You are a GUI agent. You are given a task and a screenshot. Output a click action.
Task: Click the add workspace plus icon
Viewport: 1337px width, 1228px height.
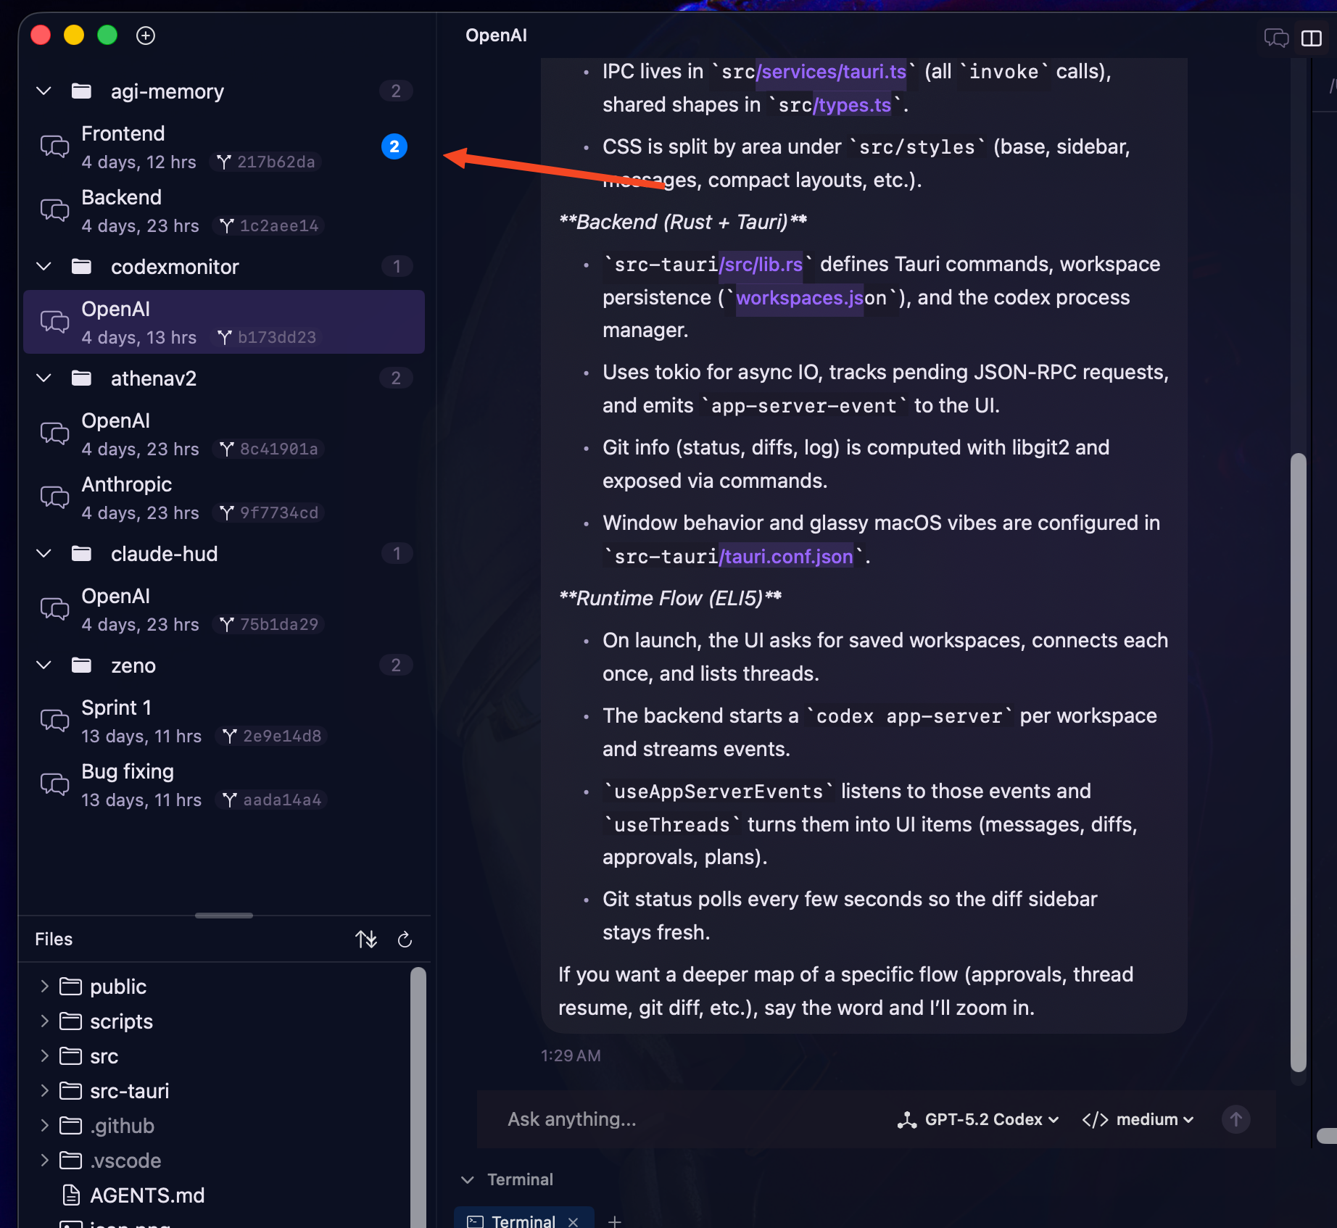point(146,36)
